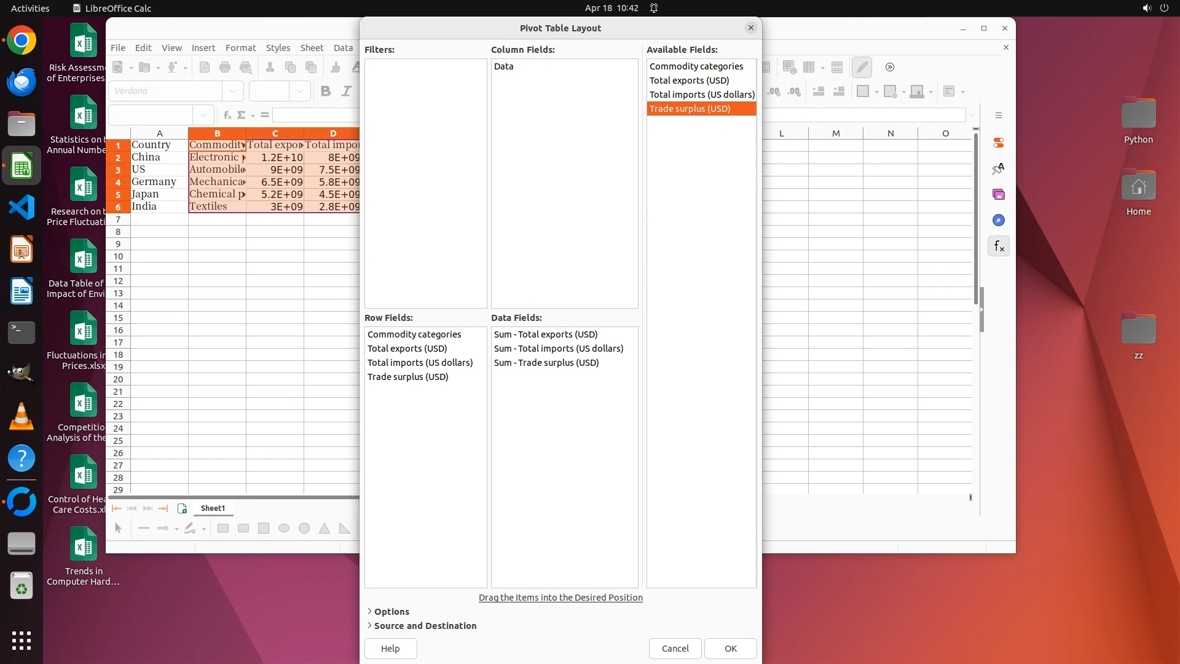Open the Styles sidebar icon
The image size is (1180, 664).
click(x=999, y=168)
